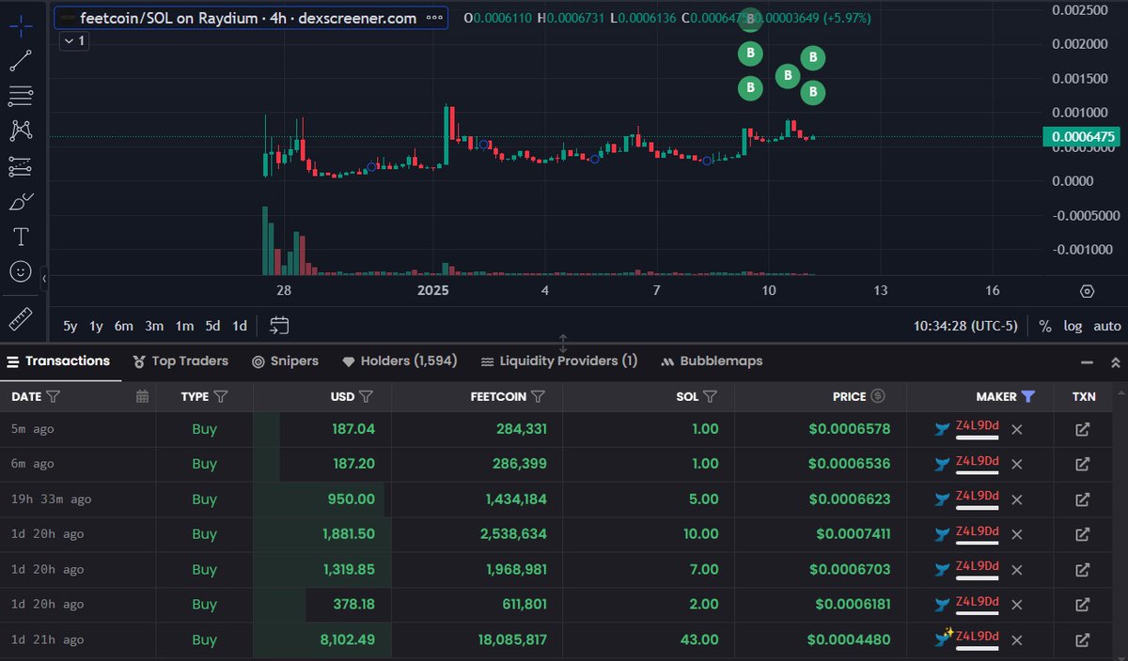Select the ruler measure tool
Viewport: 1128px width, 661px height.
tap(21, 319)
